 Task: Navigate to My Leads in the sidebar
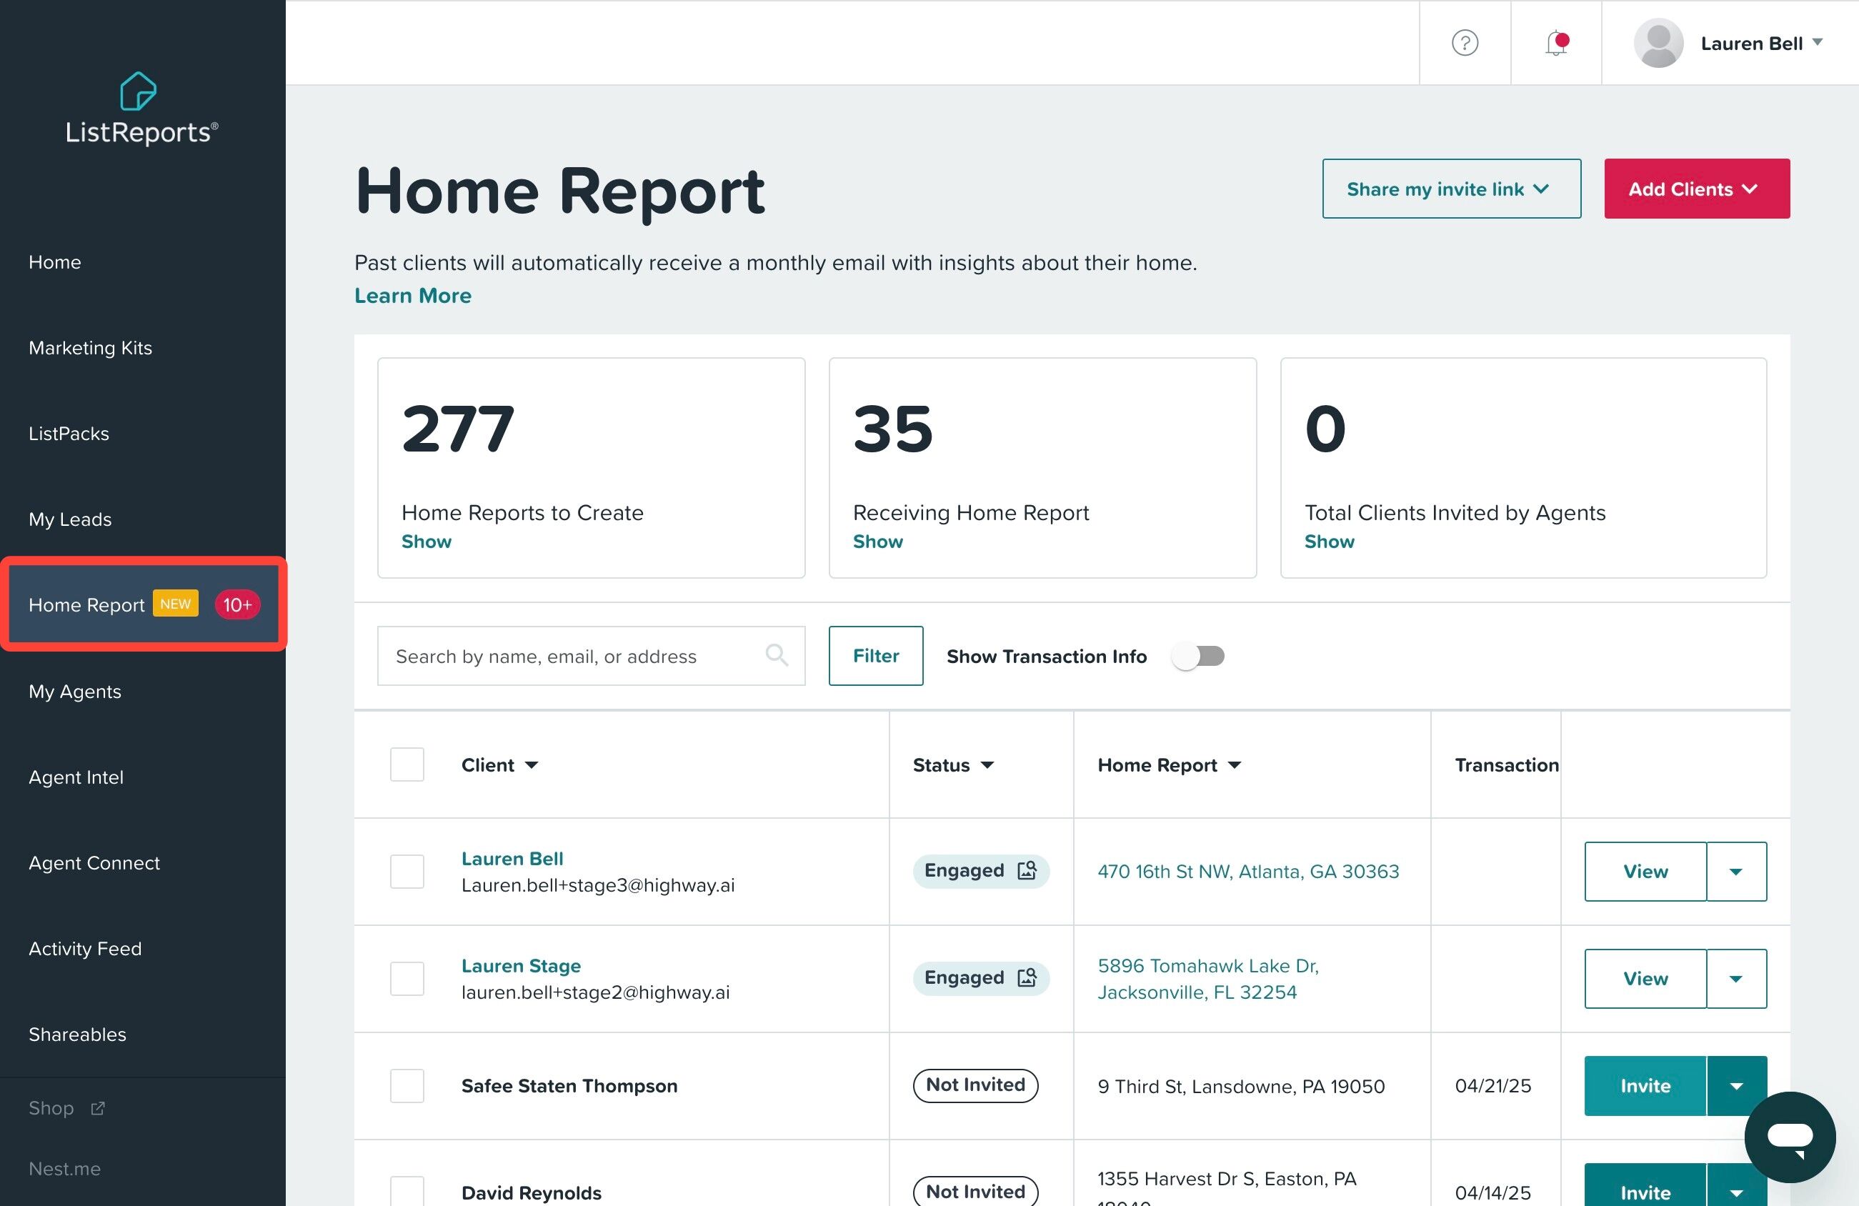tap(69, 519)
